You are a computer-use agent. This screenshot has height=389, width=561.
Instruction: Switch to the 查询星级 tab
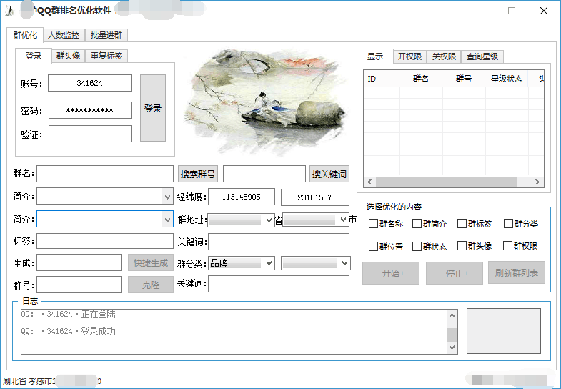[482, 56]
